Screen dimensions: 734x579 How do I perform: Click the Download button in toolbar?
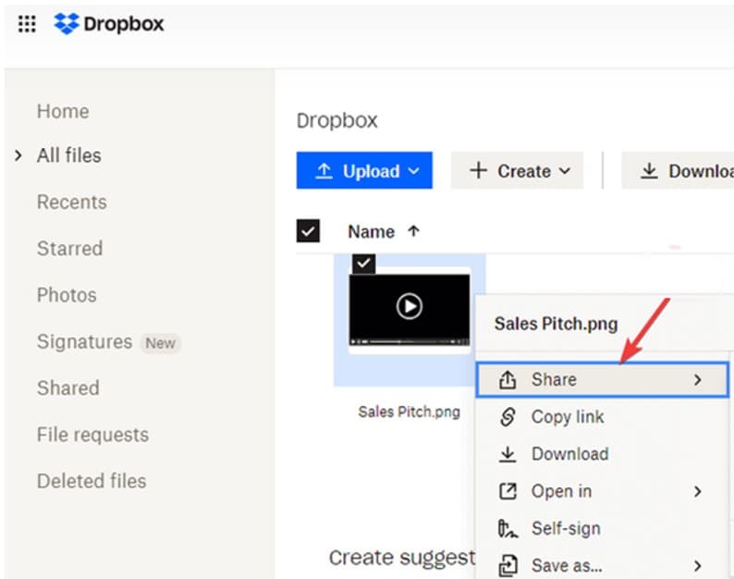coord(679,171)
